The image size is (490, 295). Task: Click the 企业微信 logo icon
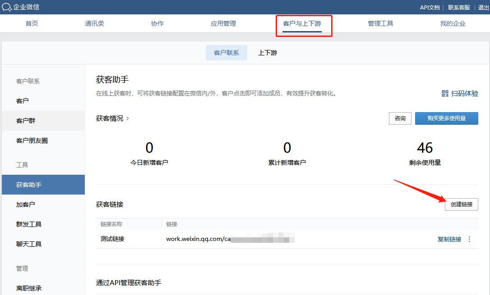click(x=7, y=7)
